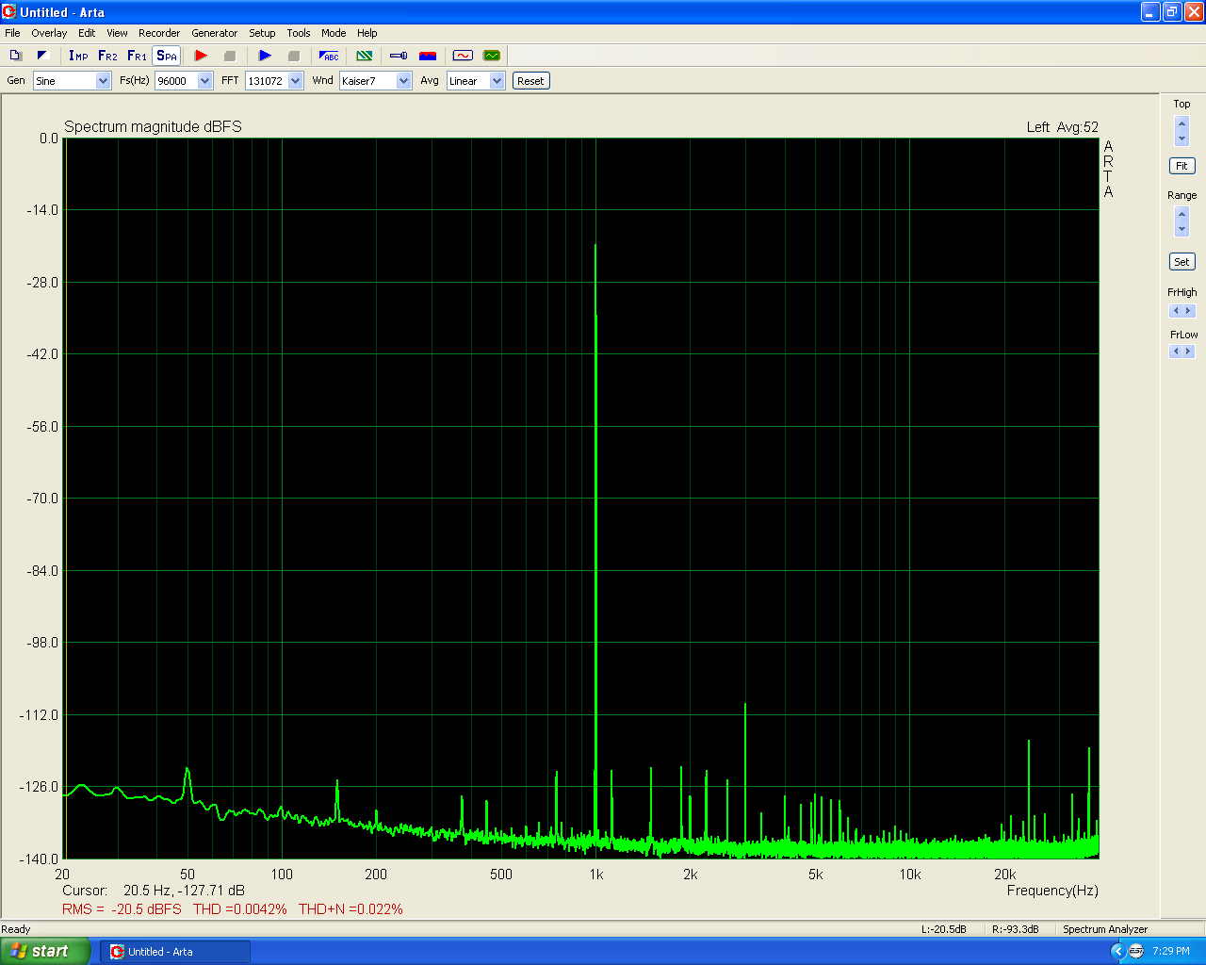
Task: Click Untitled - Arta taskbar button
Action: click(x=175, y=952)
